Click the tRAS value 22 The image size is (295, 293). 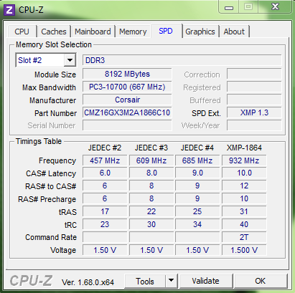tap(151, 211)
